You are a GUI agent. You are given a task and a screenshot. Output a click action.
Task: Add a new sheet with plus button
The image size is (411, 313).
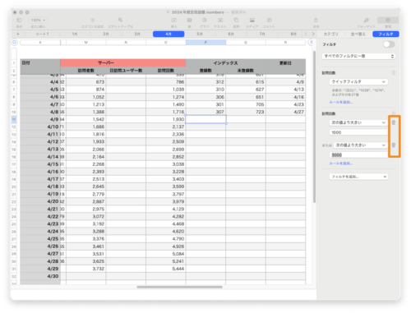18,34
